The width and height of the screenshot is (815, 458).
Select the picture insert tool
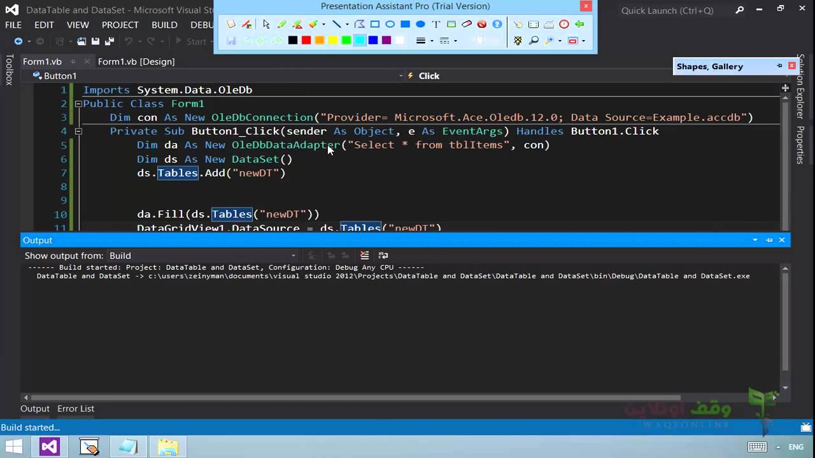[x=451, y=24]
